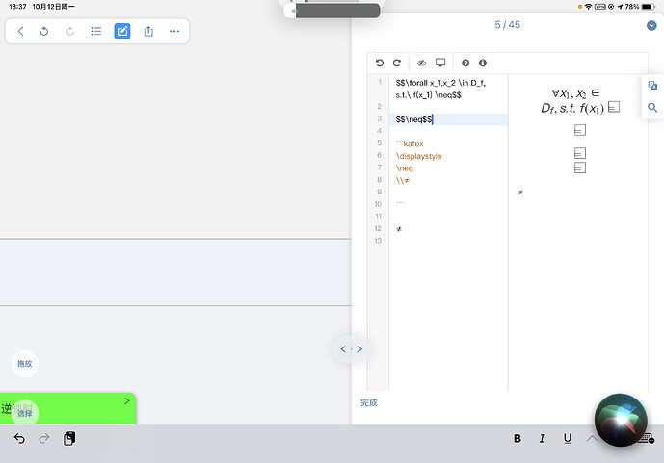The image size is (664, 463).
Task: Open the three-dot more menu
Action: coord(174,32)
